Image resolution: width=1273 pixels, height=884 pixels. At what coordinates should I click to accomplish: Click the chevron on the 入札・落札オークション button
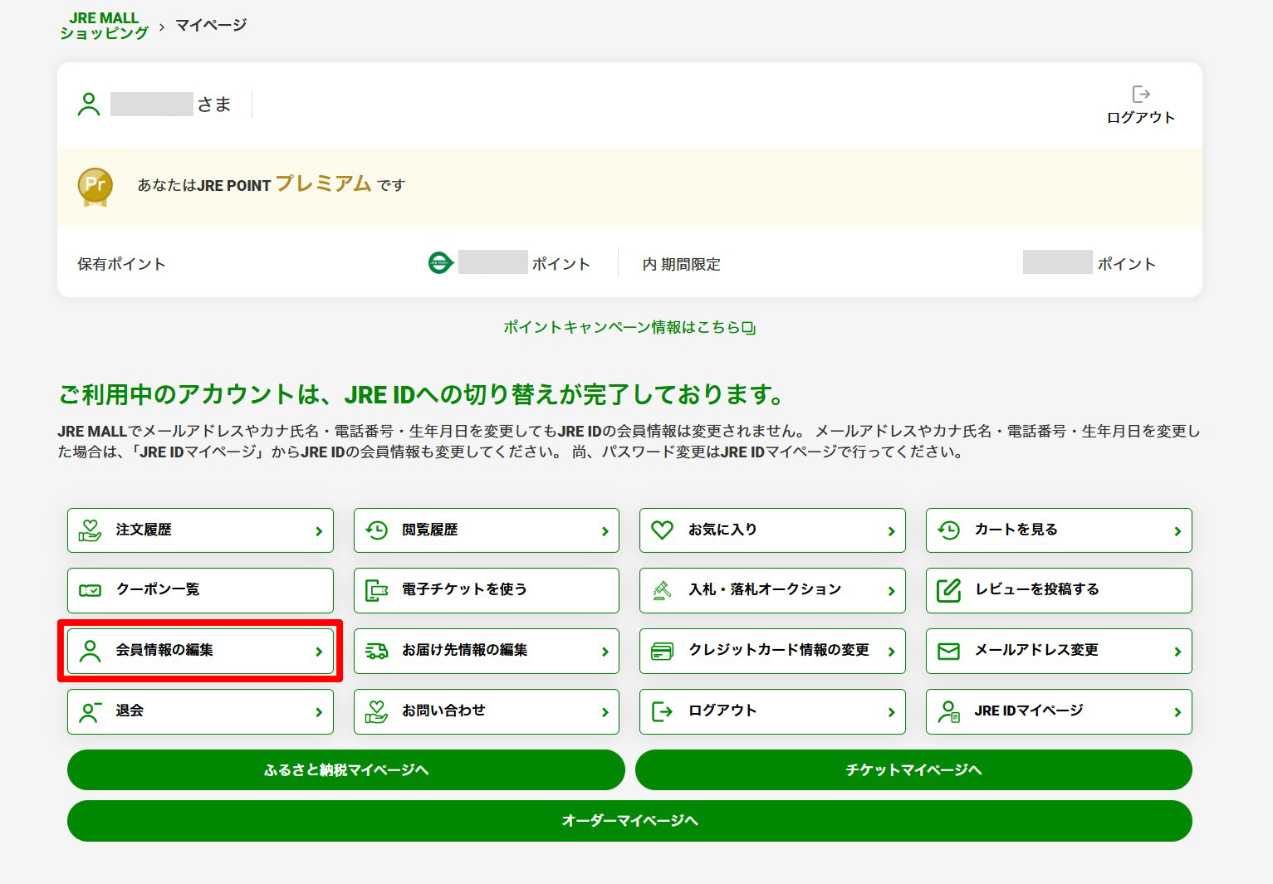click(891, 591)
